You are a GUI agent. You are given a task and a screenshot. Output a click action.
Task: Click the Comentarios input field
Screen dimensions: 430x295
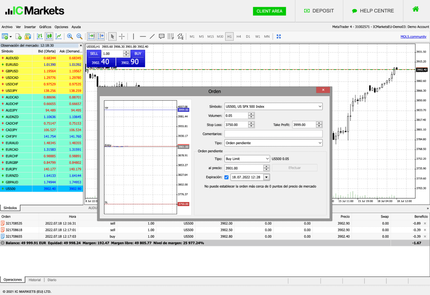click(273, 134)
